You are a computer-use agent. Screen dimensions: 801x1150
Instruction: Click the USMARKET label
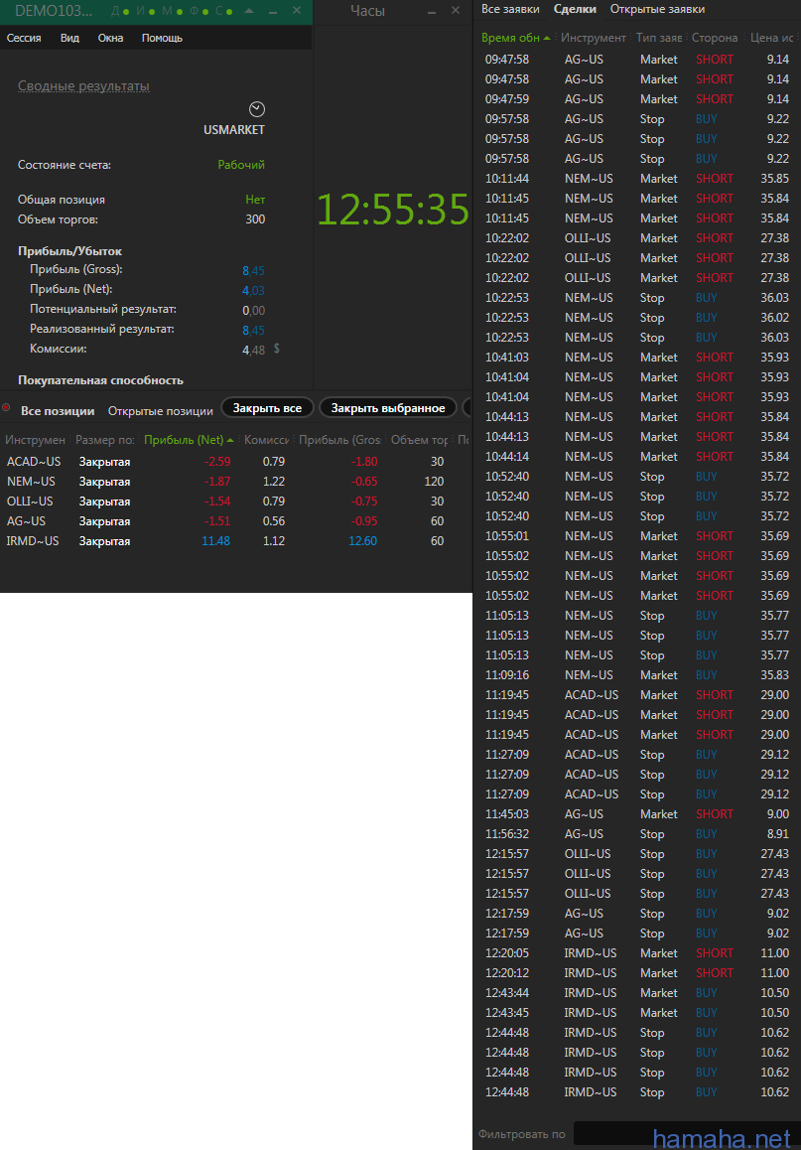coord(234,130)
